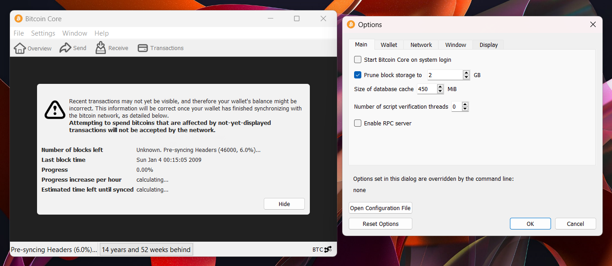Open the Window menu in Bitcoin Core
612x266 pixels.
75,33
